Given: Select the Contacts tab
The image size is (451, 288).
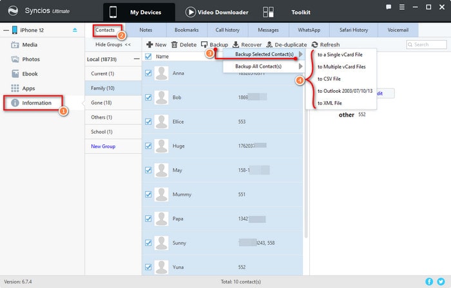Looking at the screenshot, I should pyautogui.click(x=105, y=30).
